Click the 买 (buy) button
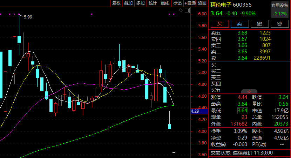Viewport: 291px width, 158px height. coord(219,24)
